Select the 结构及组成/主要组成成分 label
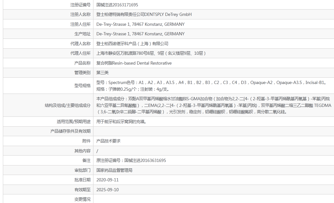The image size is (334, 203). [x=68, y=105]
